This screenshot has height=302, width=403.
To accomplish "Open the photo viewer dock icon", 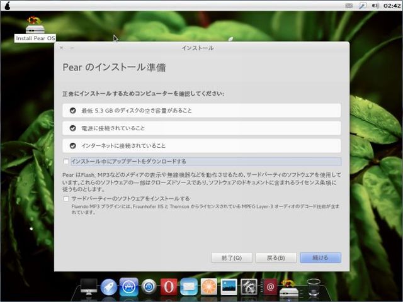I will pos(229,287).
